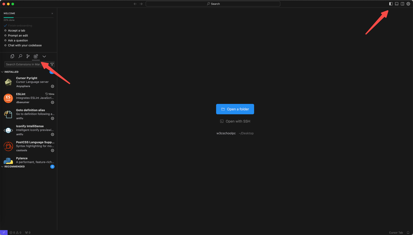
Task: Click the filter extensions funnel icon
Action: (52, 64)
